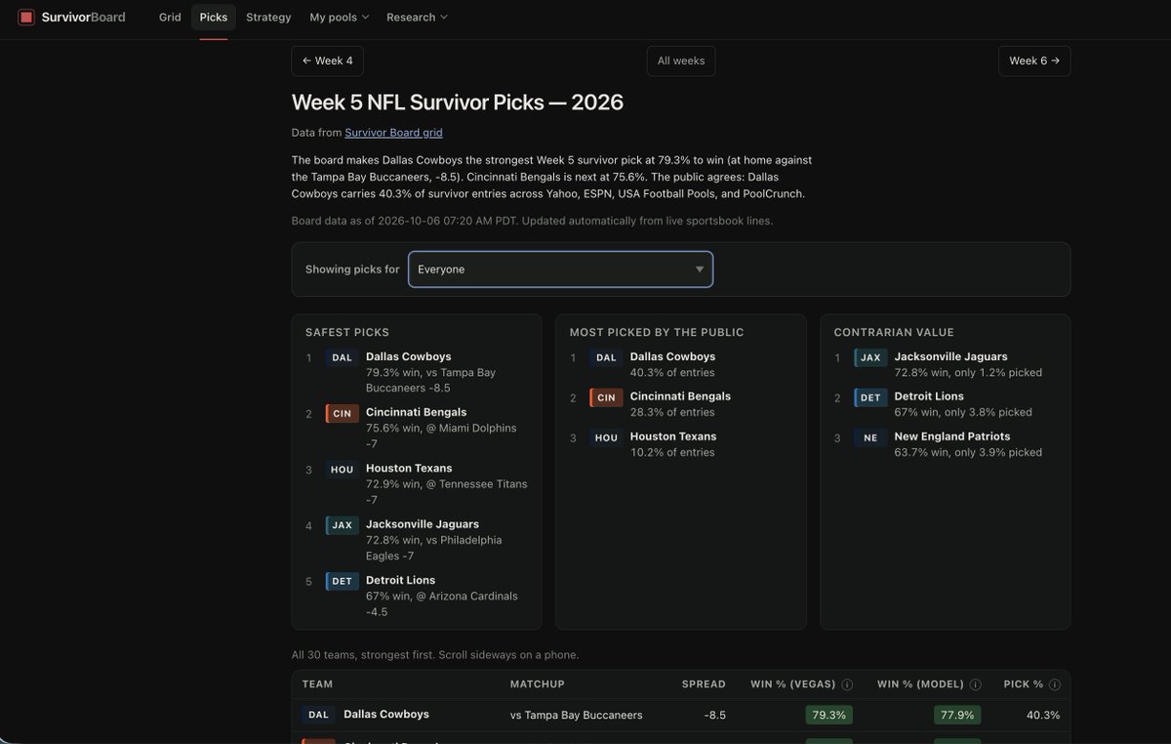Click the info icon beside PICK %
Viewport: 1171px width, 744px height.
[x=1055, y=684]
